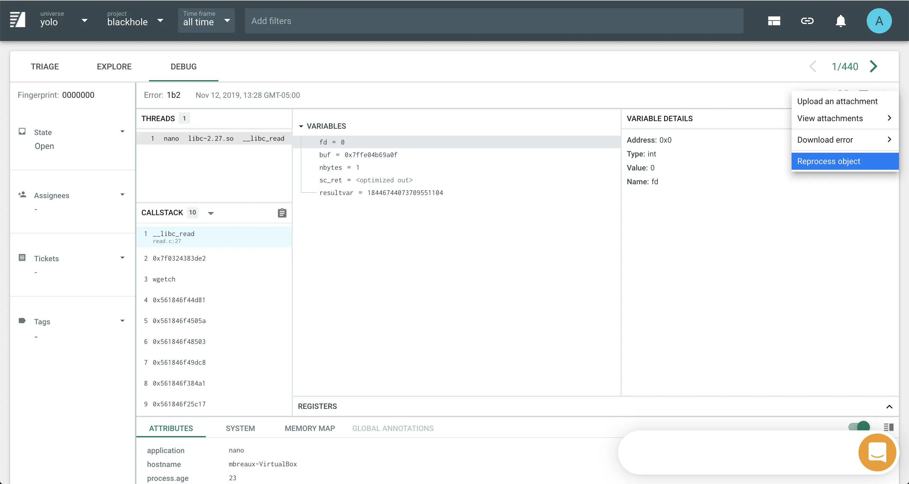The height and width of the screenshot is (484, 909).
Task: Open the Time frame dropdown
Action: (206, 21)
